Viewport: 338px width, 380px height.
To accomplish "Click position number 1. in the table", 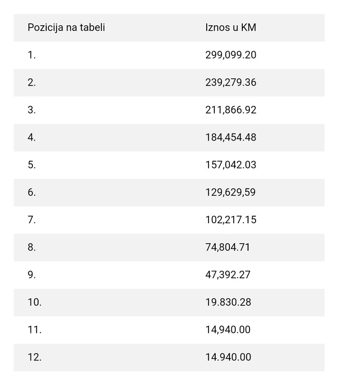I will pos(32,55).
